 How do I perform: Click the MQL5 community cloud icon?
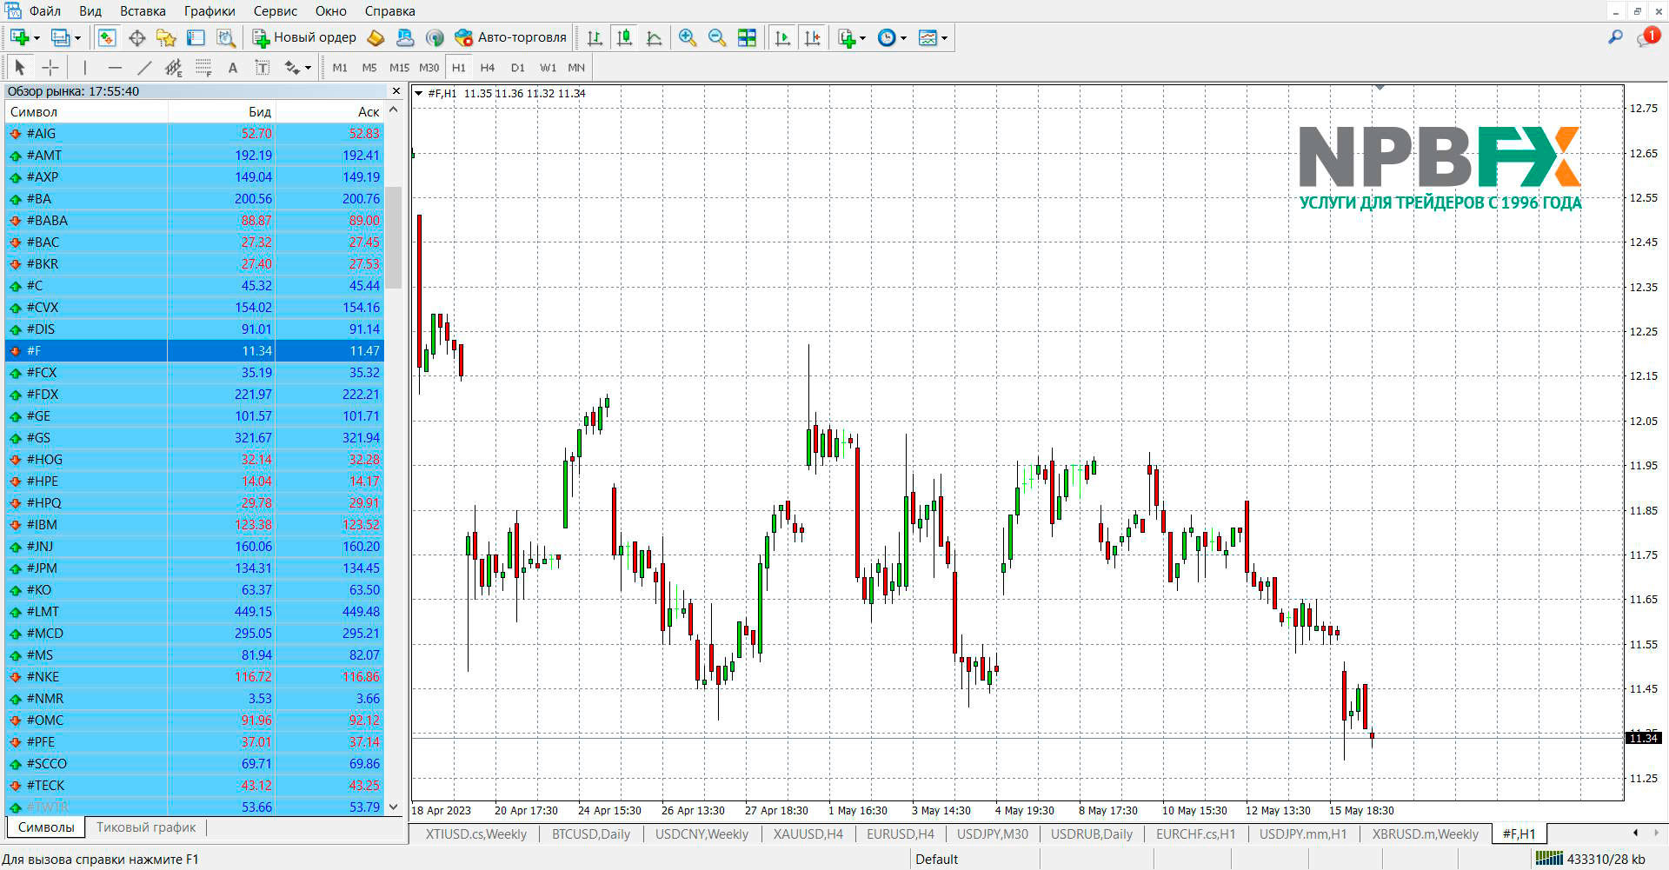[405, 37]
